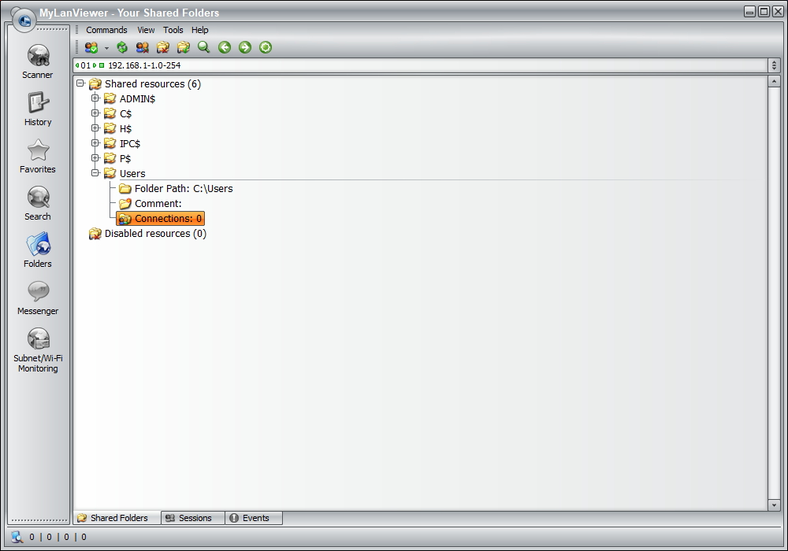788x551 pixels.
Task: Click the tree scrollbar down arrow
Action: coord(774,505)
